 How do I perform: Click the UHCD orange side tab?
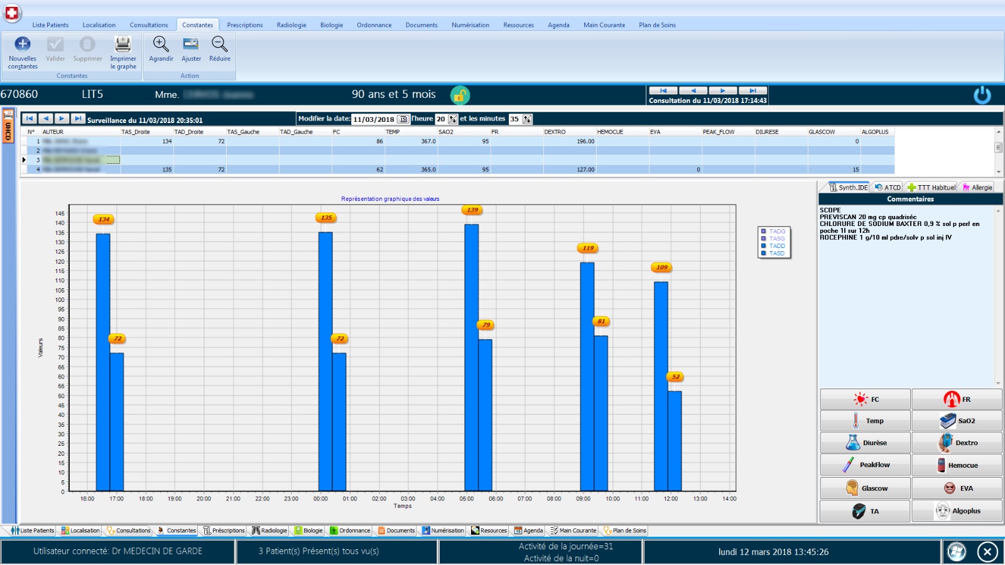[x=8, y=126]
